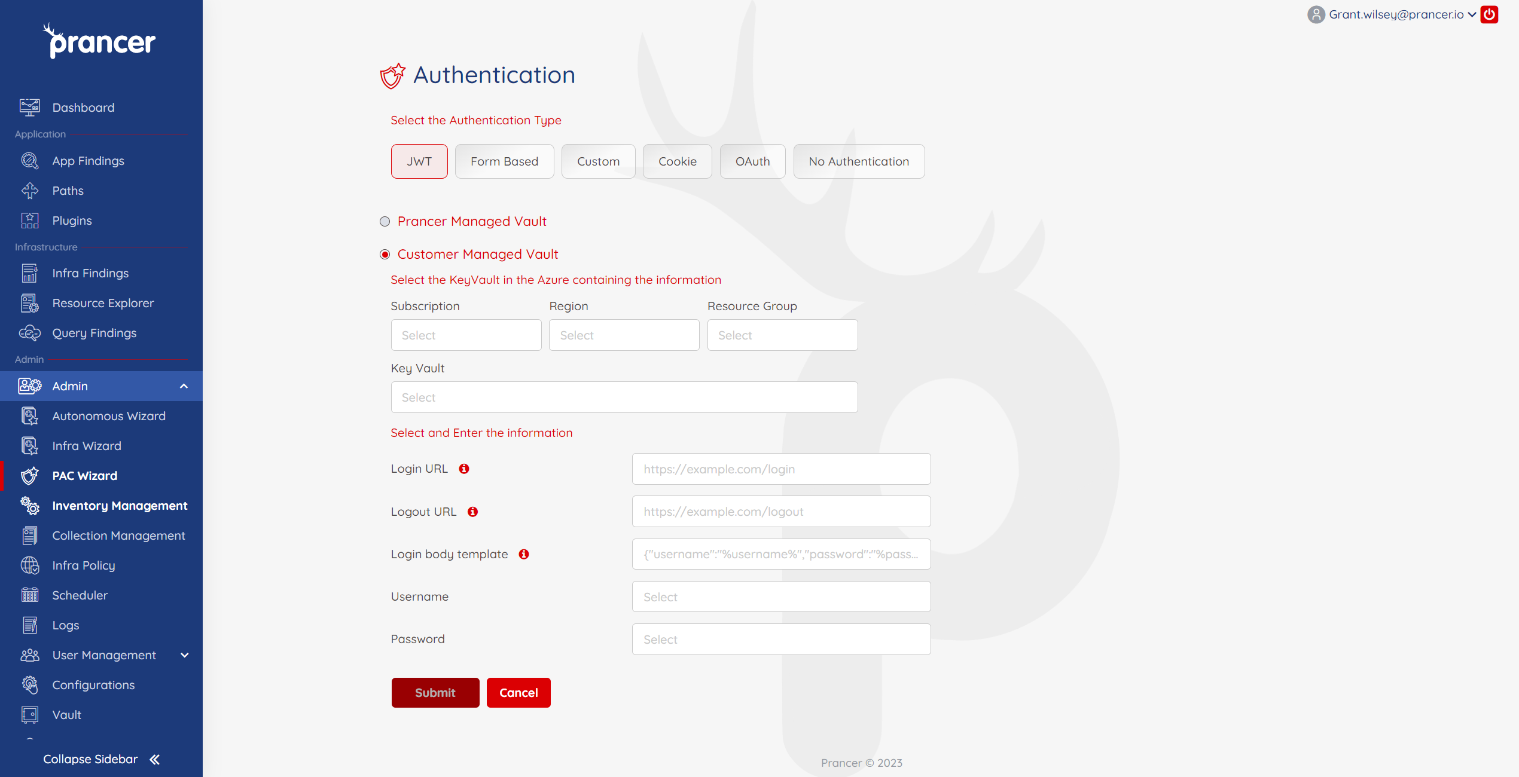The image size is (1519, 777).
Task: Click the Query Findings cloud icon
Action: (29, 333)
